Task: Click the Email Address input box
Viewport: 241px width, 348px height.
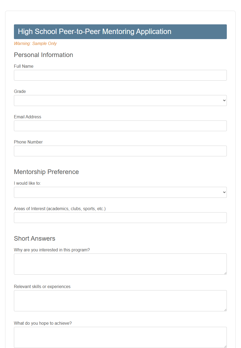Action: [x=120, y=126]
